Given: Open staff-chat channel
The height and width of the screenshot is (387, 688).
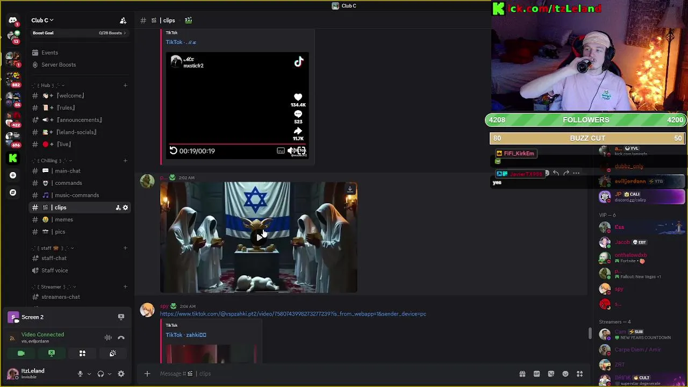Looking at the screenshot, I should point(80,258).
